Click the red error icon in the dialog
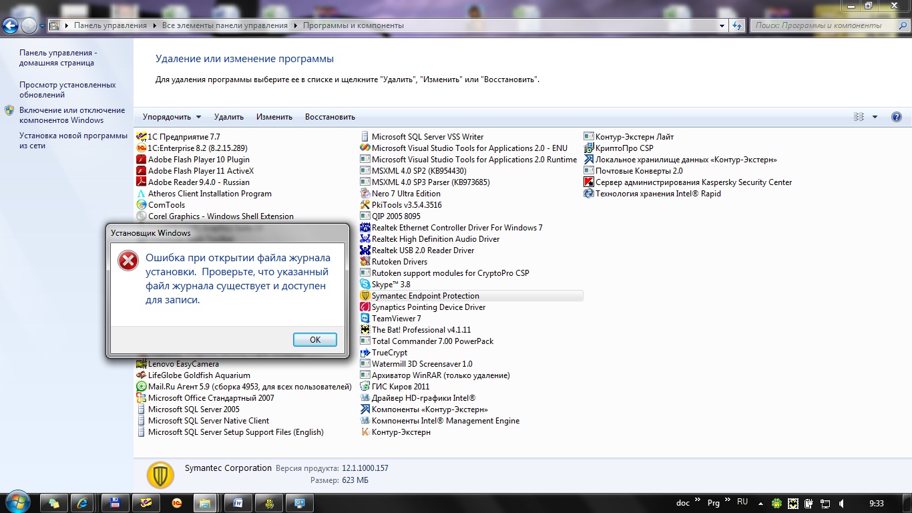This screenshot has height=513, width=912. point(128,261)
